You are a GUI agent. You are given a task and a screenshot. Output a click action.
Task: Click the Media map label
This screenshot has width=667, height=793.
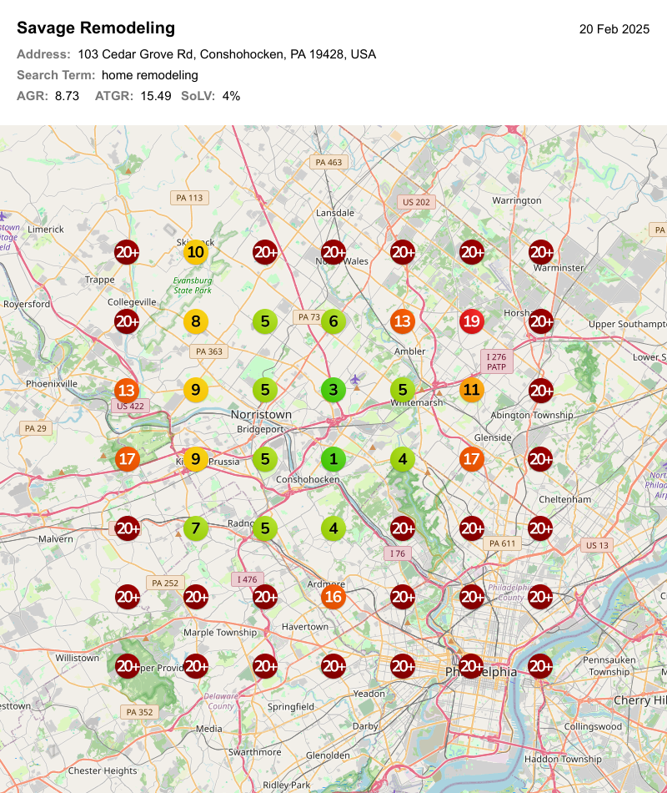209,729
